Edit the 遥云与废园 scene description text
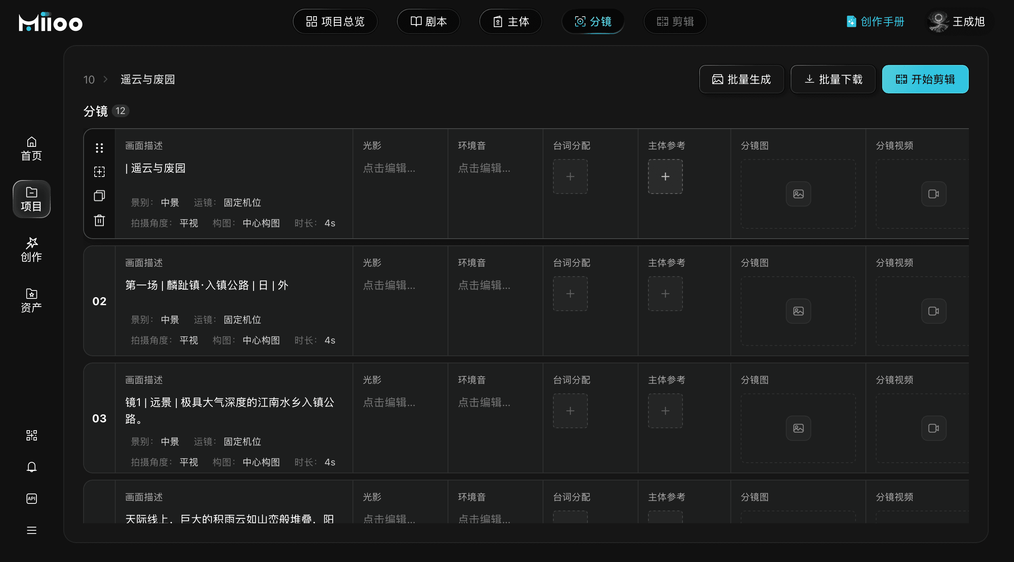This screenshot has width=1014, height=562. coord(155,168)
